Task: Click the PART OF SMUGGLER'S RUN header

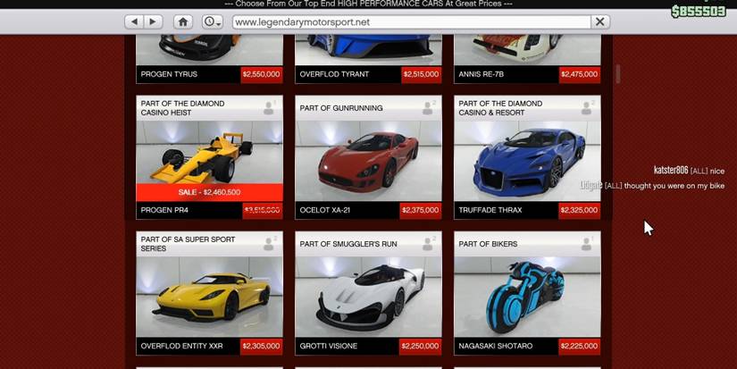Action: pyautogui.click(x=348, y=244)
